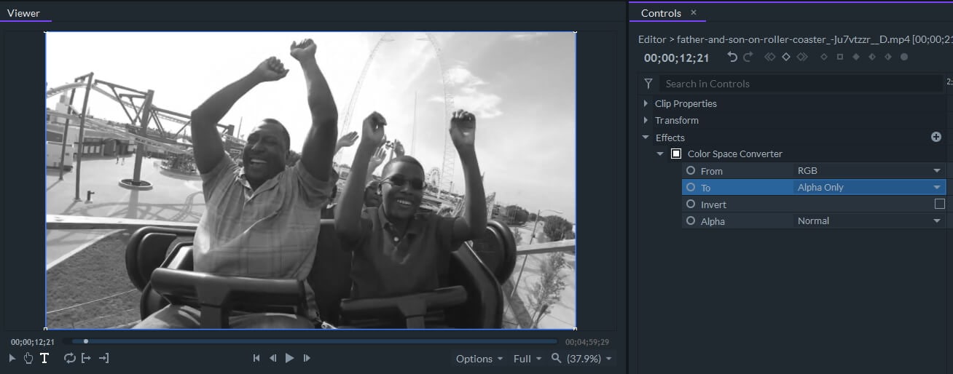The image size is (953, 374).
Task: Click the filter funnel icon in Controls
Action: [x=648, y=84]
